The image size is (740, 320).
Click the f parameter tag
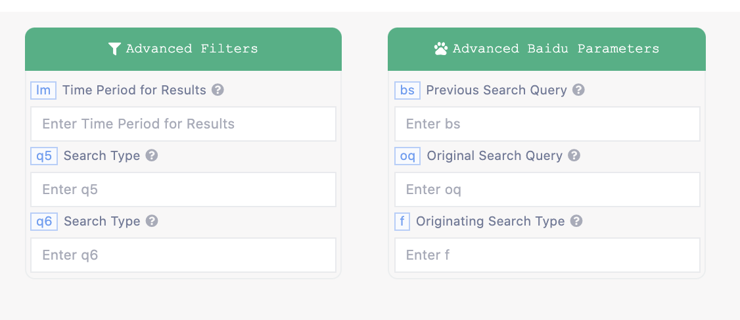402,221
